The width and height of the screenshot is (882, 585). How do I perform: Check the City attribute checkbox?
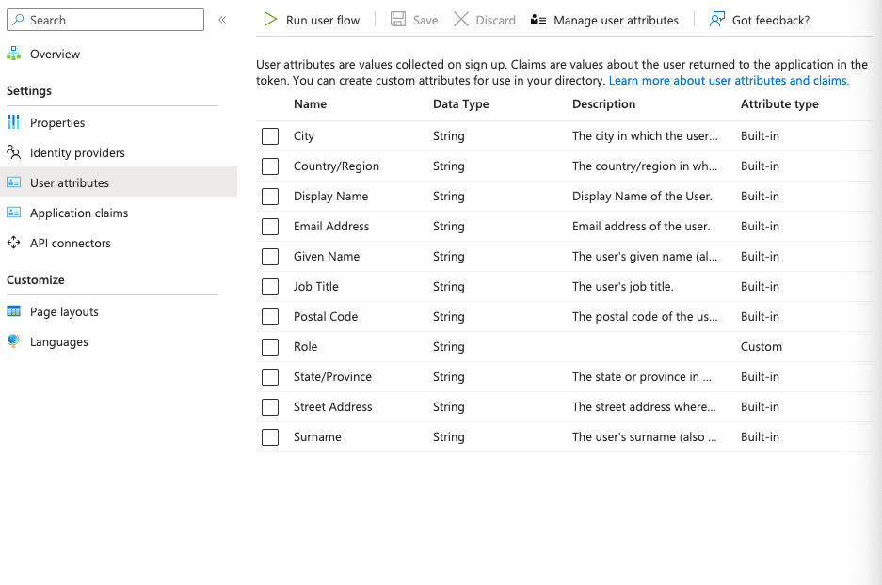pos(270,136)
